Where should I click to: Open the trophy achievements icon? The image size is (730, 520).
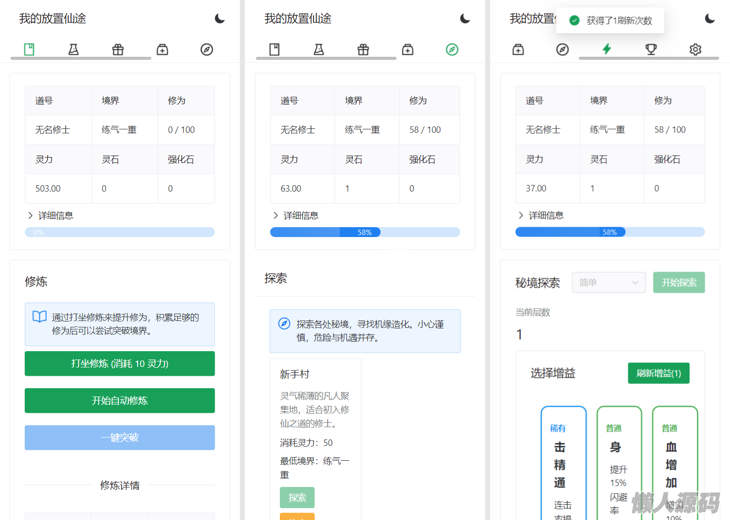(651, 49)
